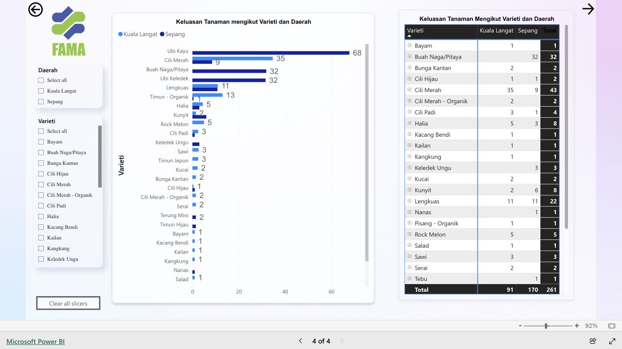The image size is (622, 349).
Task: Expand the Tebu row in the table
Action: 410,279
